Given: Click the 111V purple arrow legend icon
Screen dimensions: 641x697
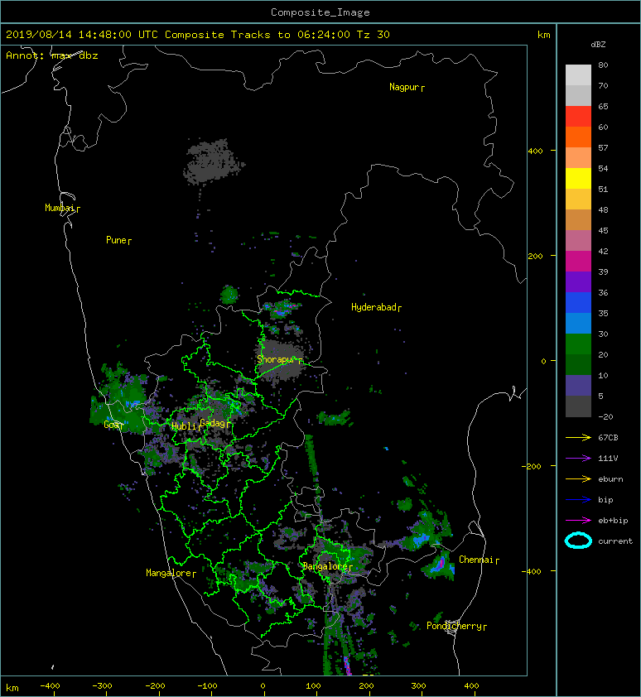Looking at the screenshot, I should click(578, 459).
